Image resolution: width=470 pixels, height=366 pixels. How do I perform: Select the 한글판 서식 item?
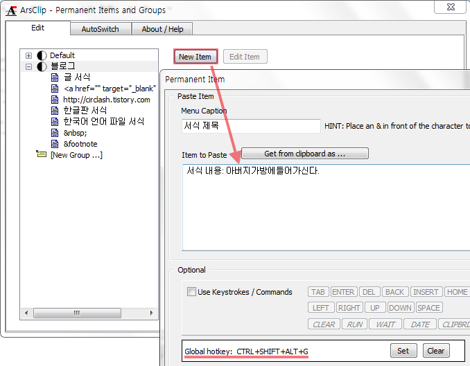click(x=85, y=111)
